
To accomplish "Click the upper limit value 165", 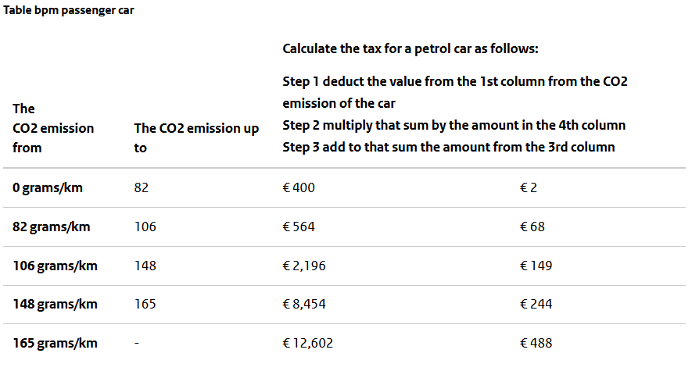I will click(145, 304).
